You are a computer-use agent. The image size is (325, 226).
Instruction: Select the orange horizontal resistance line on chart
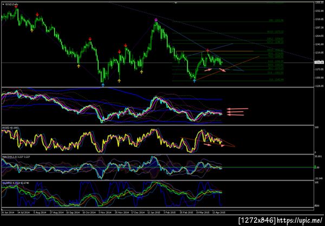pyautogui.click(x=214, y=51)
